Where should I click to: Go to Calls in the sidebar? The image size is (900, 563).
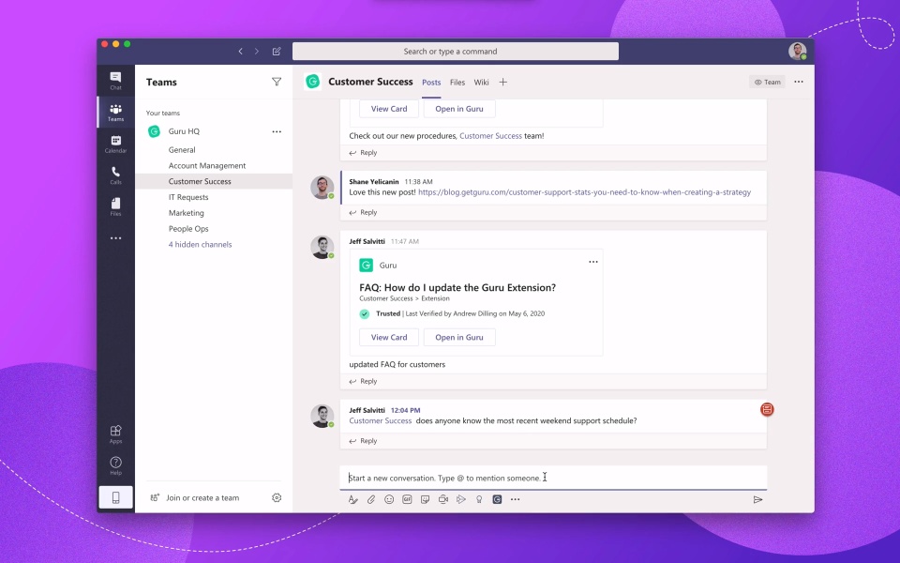pos(115,175)
